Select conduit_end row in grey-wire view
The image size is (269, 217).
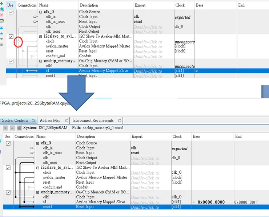pyautogui.click(x=137, y=56)
